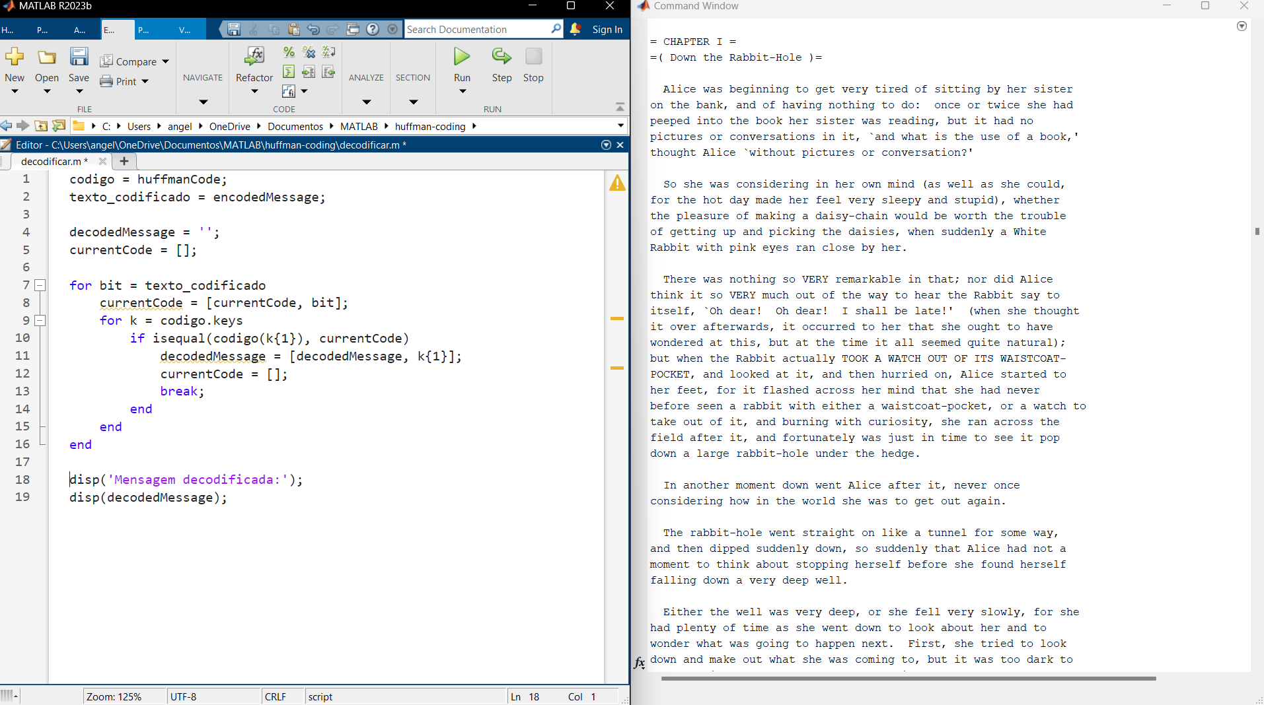1264x705 pixels.
Task: Click the Command Window horizontal scrollbar
Action: (x=909, y=679)
